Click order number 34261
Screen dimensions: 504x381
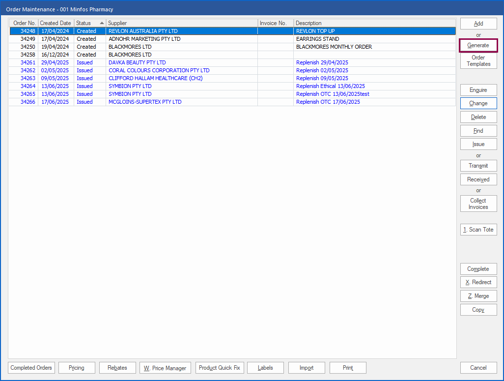coord(28,62)
